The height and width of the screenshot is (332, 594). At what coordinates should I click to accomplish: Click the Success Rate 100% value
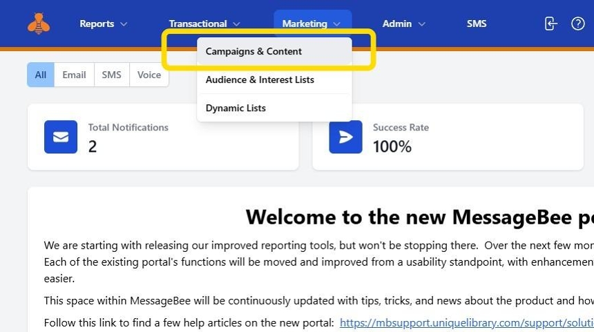(x=392, y=147)
